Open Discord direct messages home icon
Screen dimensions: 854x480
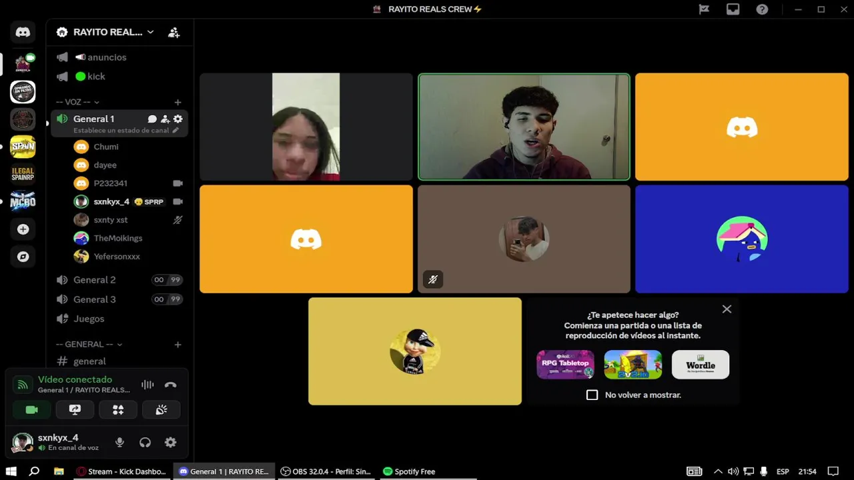(23, 32)
